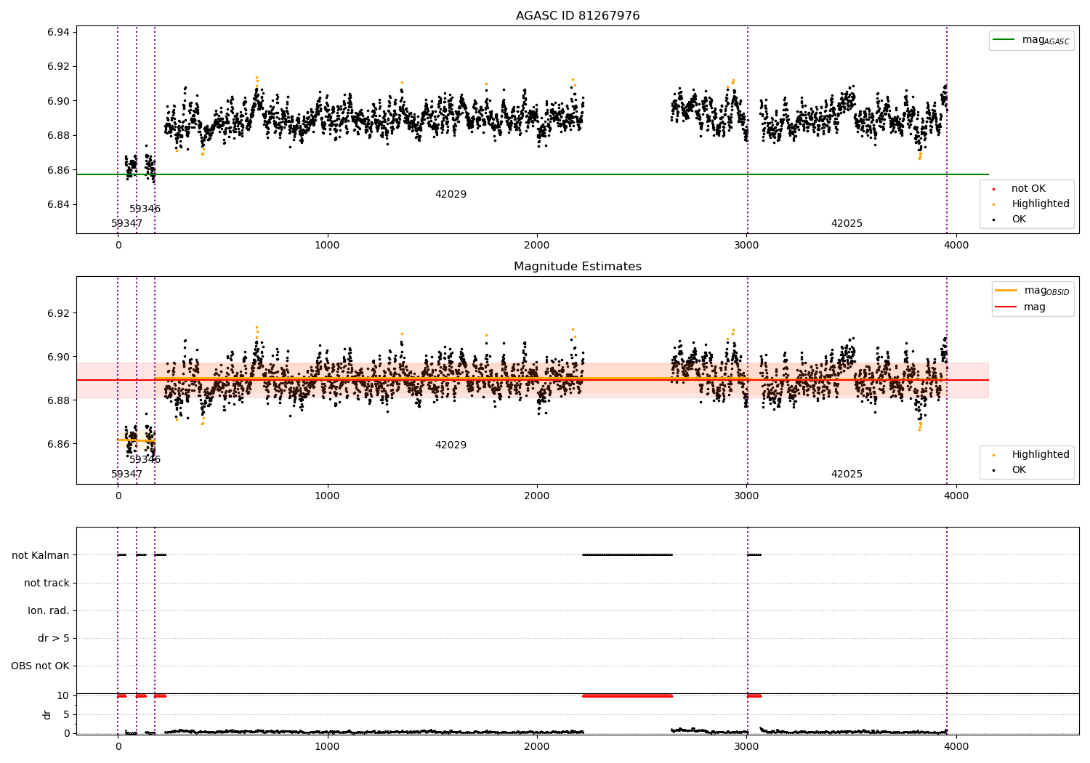
Task: Click the 4000 x-tick of the bottom plot
Action: pyautogui.click(x=956, y=746)
